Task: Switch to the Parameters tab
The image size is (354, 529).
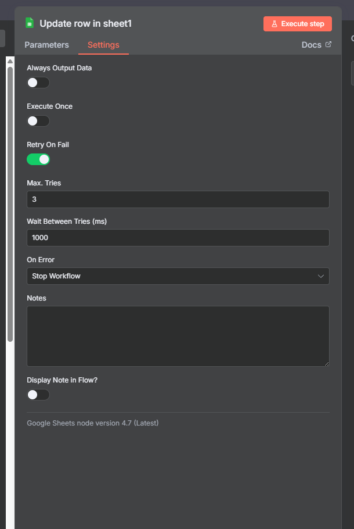Action: (46, 45)
